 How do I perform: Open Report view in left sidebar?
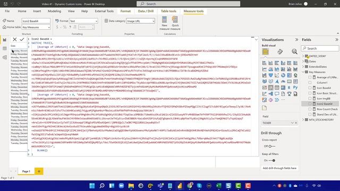click(5, 40)
